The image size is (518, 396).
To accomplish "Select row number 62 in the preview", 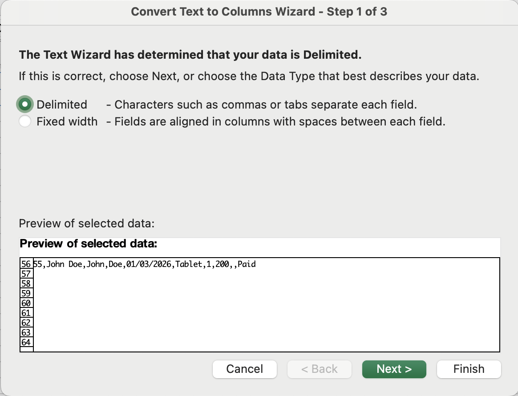I will point(26,323).
